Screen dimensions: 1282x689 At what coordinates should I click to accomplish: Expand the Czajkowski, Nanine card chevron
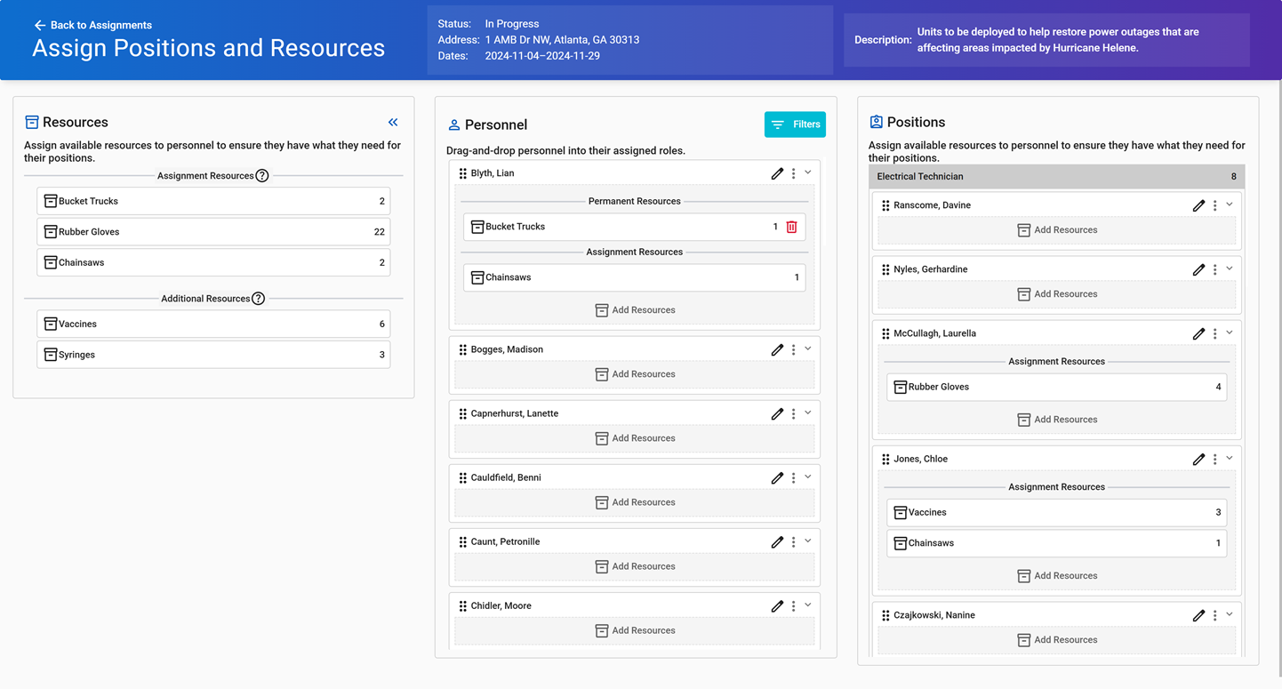coord(1230,614)
